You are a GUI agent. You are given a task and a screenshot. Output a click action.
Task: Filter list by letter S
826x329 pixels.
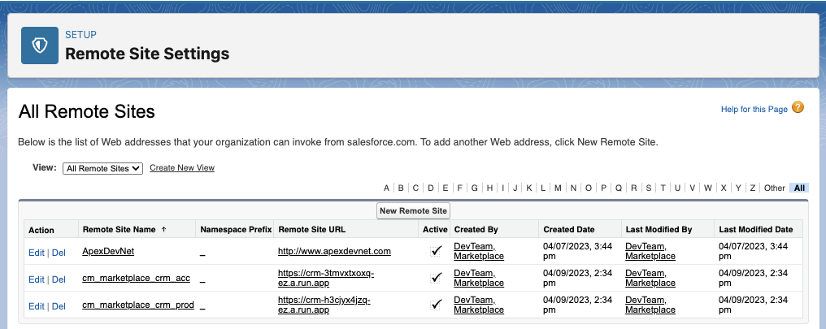649,188
